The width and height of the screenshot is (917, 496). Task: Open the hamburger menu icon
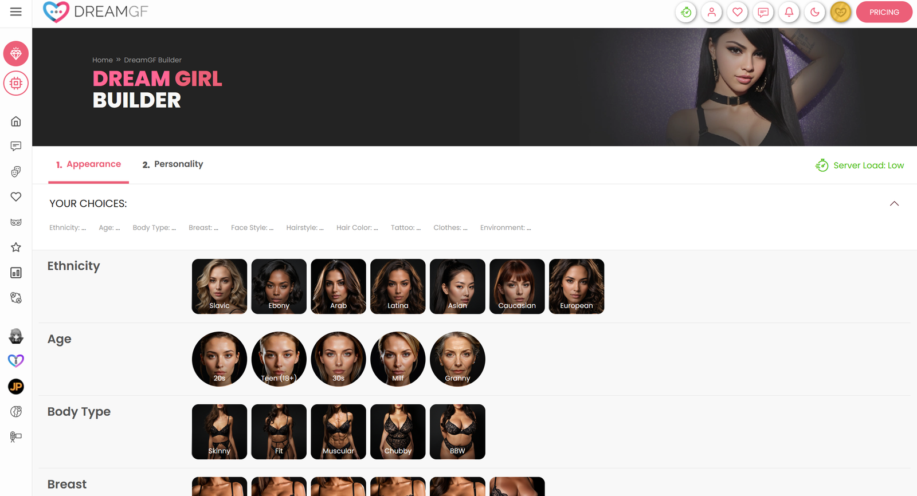click(x=16, y=11)
